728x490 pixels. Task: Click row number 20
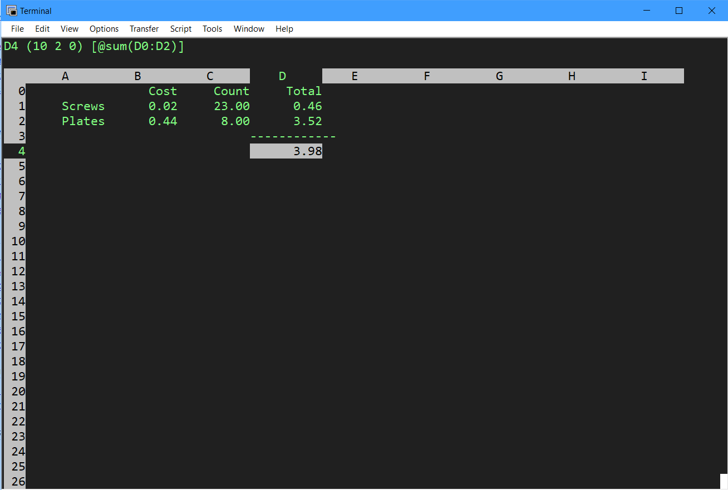pos(18,392)
